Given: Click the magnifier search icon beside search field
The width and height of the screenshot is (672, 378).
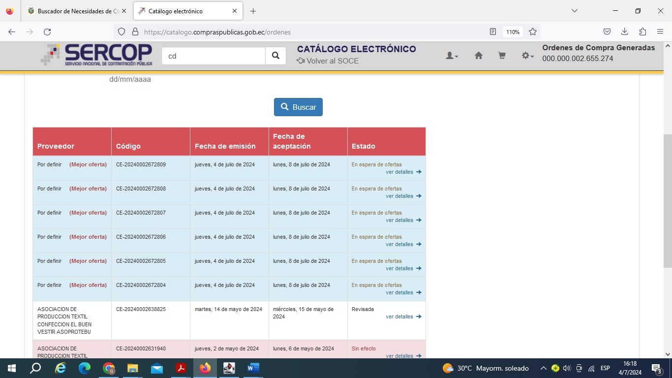Looking at the screenshot, I should (x=275, y=56).
